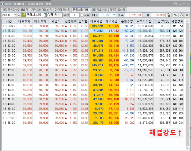191x151 pixels.
Task: Click the 비율 value 55.92%
Action: [x=160, y=15]
